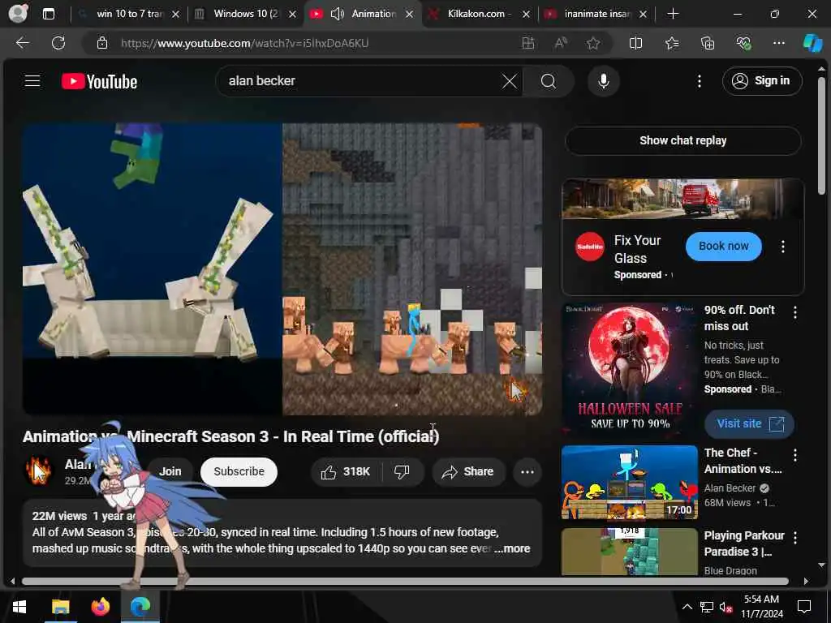Share the video
Viewport: 831px width, 623px height.
[x=468, y=471]
